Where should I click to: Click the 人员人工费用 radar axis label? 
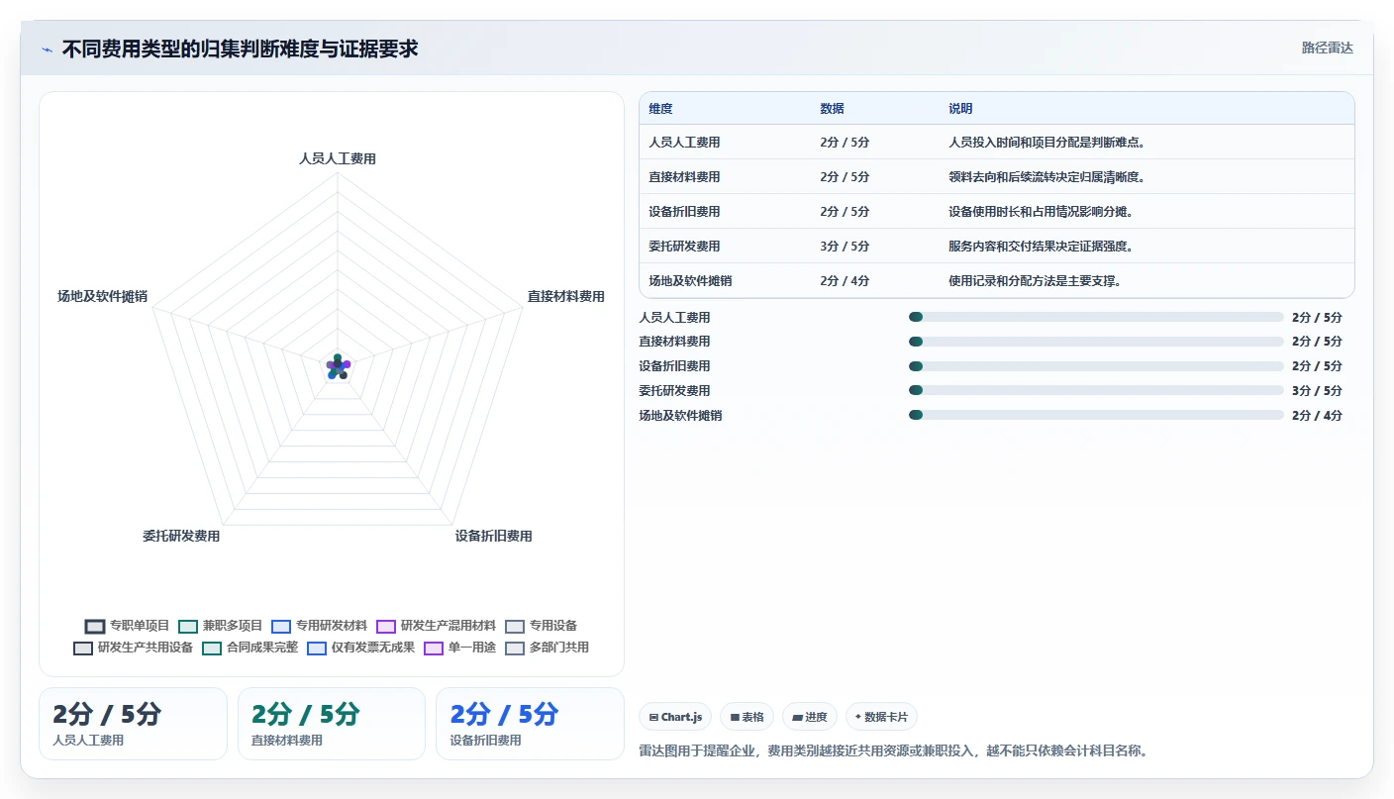click(338, 158)
